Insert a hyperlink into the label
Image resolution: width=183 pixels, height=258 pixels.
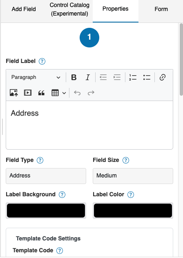pos(163,77)
